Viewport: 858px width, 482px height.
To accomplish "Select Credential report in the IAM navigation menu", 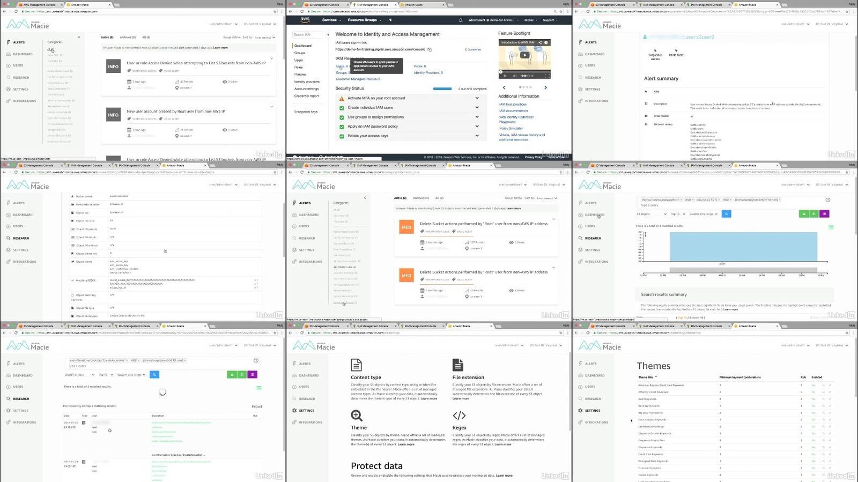I will tap(306, 96).
